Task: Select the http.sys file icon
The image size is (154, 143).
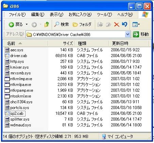Action: [x=7, y=61]
